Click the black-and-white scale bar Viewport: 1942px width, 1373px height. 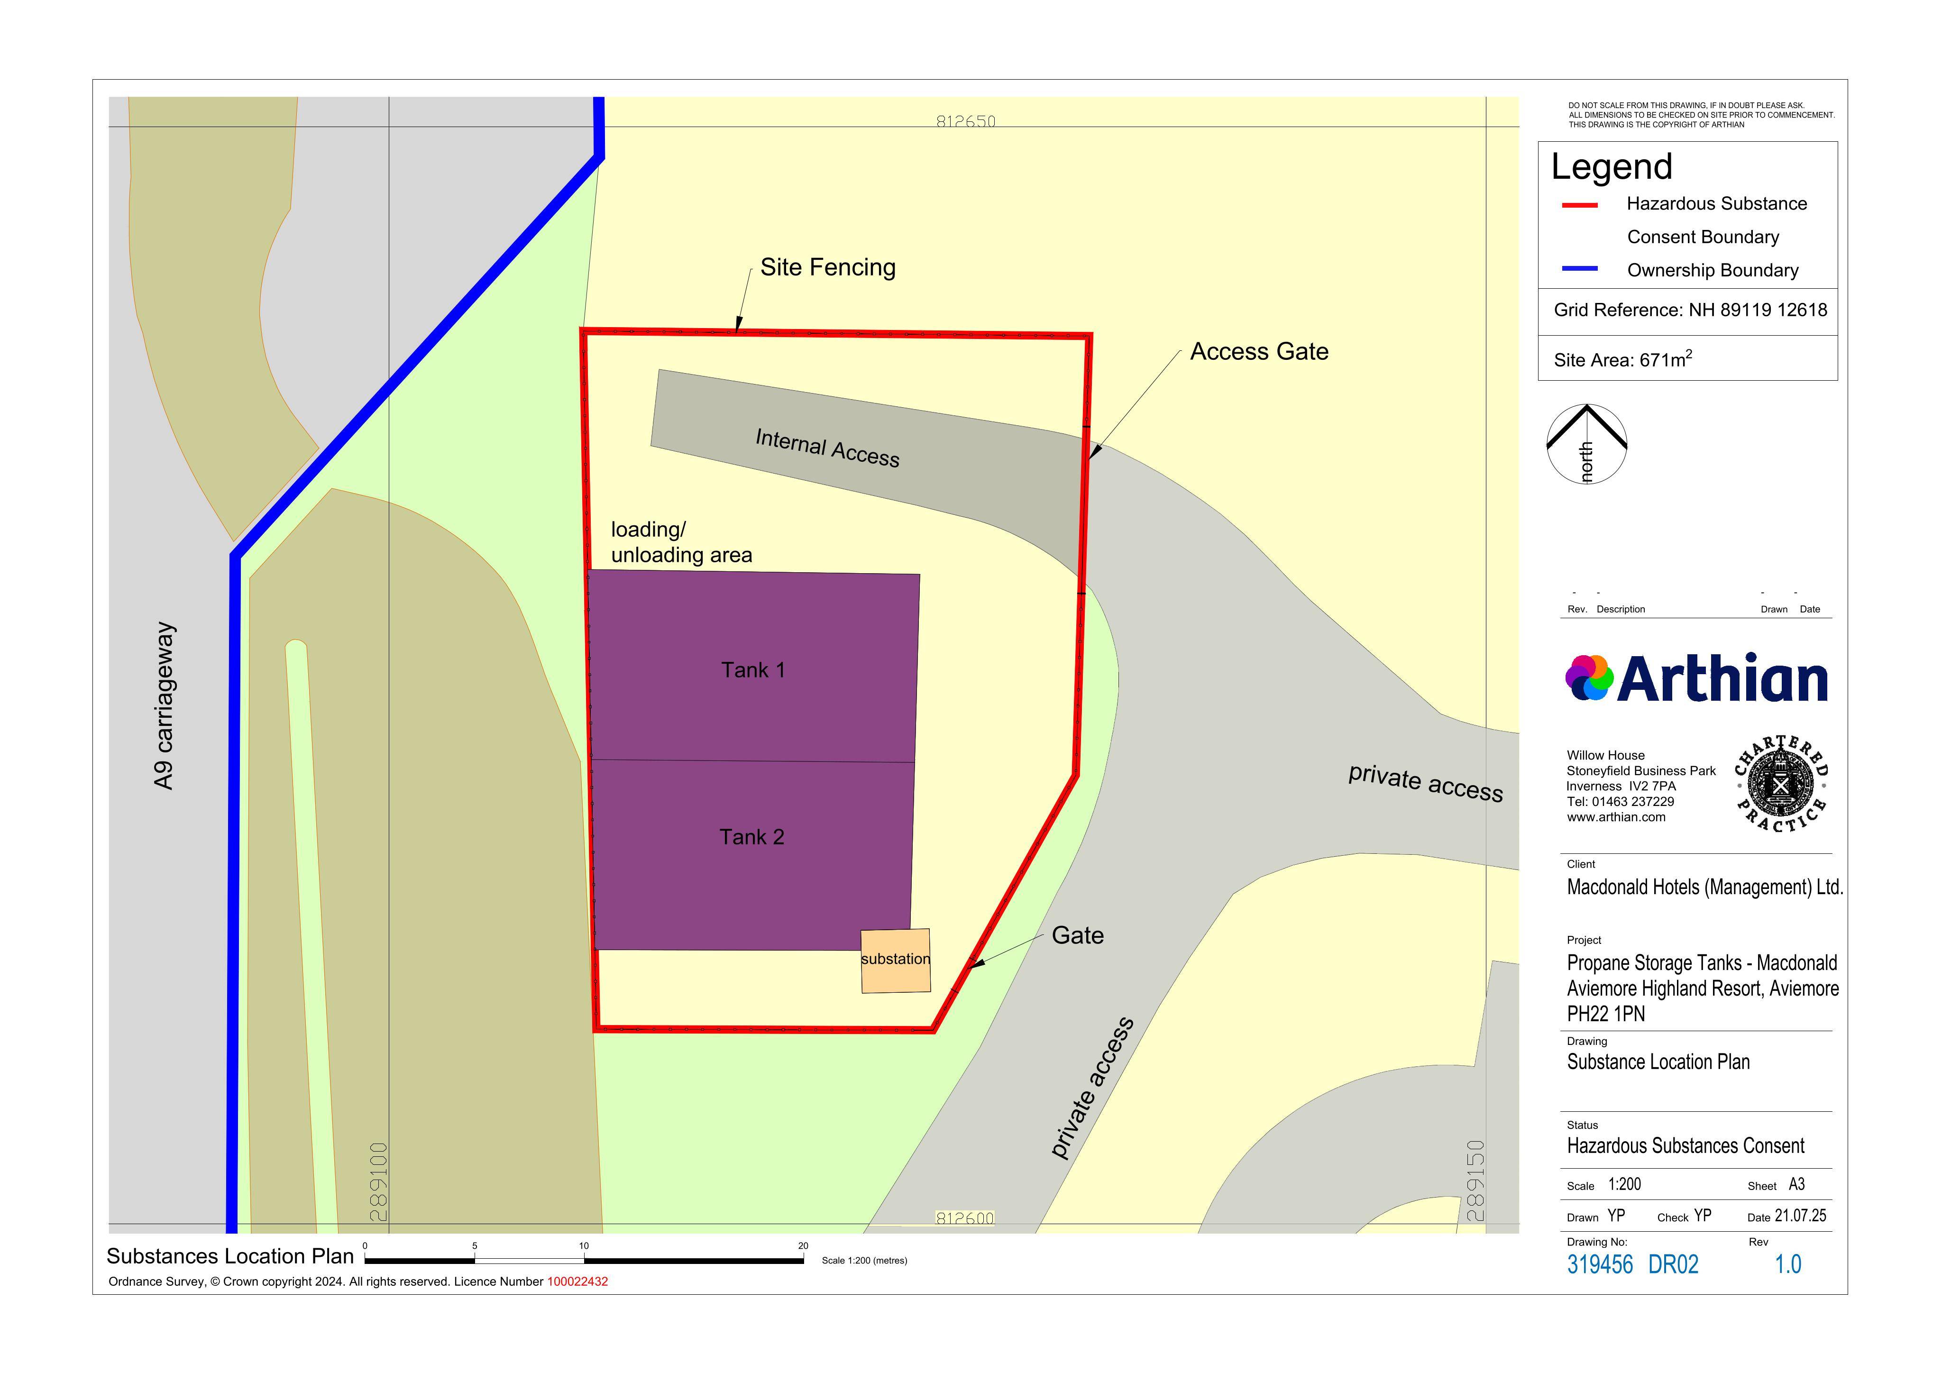coord(584,1260)
